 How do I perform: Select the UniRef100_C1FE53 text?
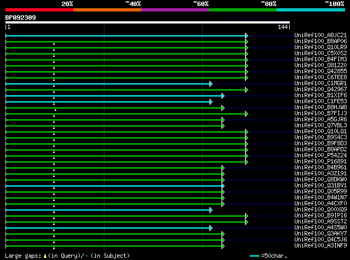click(320, 101)
